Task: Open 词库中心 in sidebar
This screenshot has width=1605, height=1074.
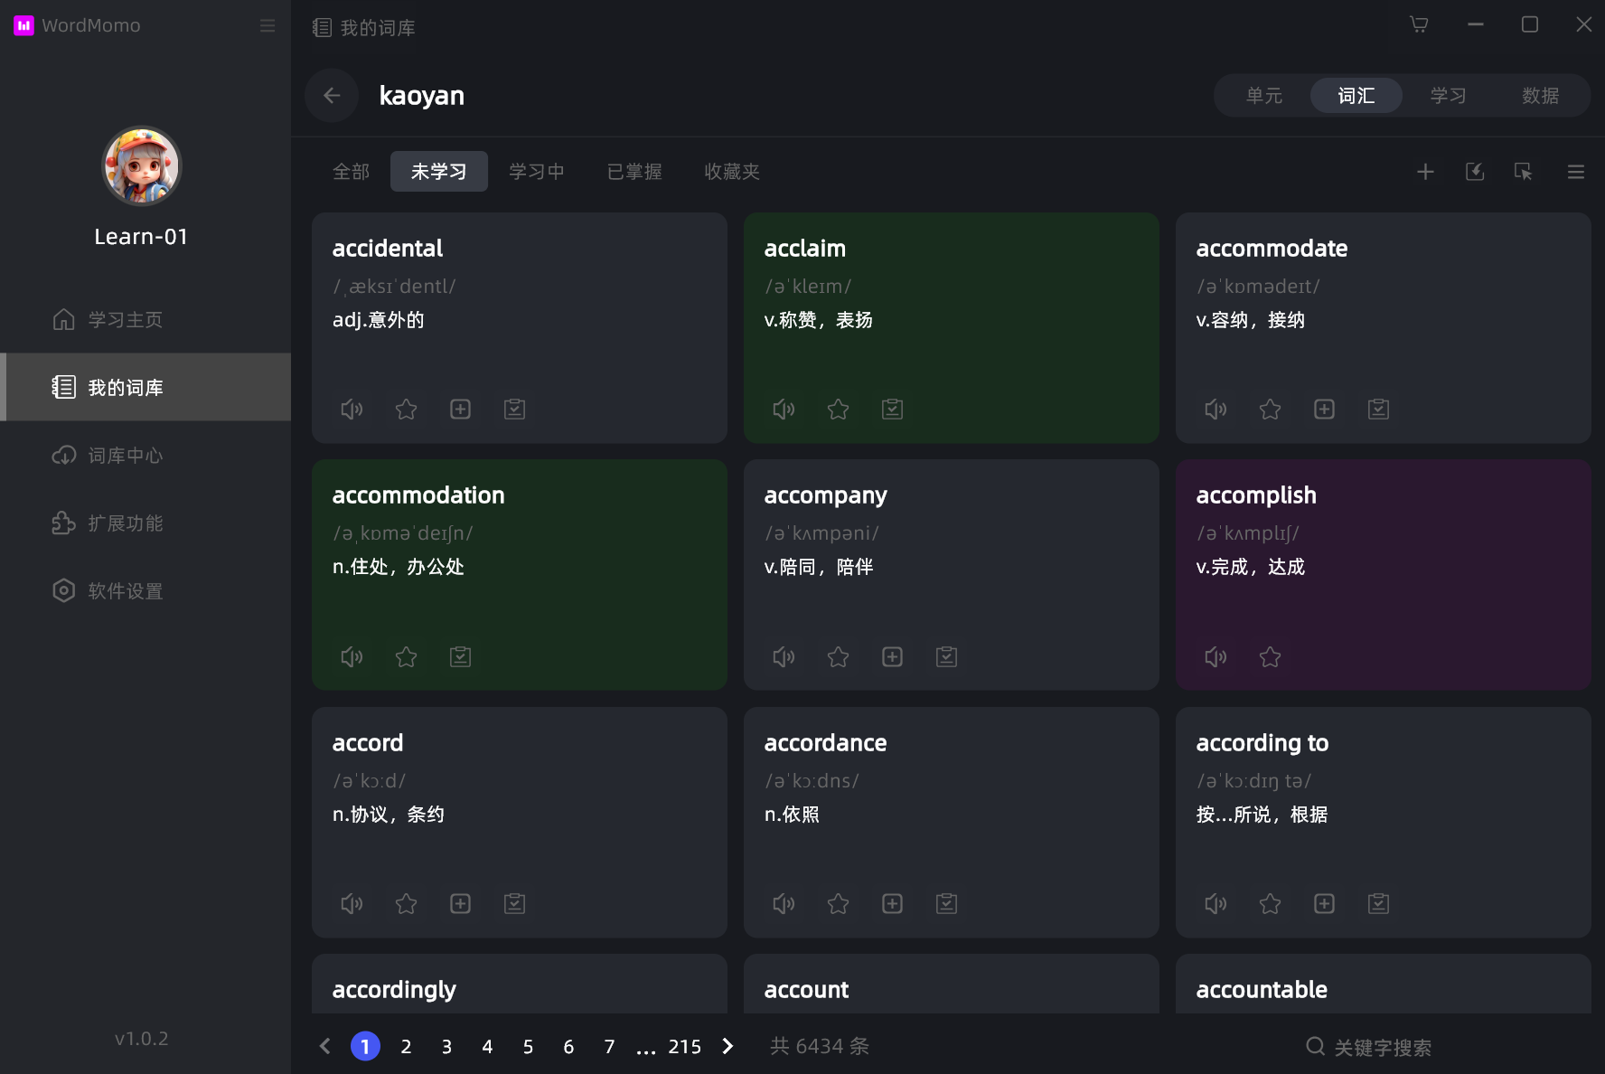Action: coord(145,455)
